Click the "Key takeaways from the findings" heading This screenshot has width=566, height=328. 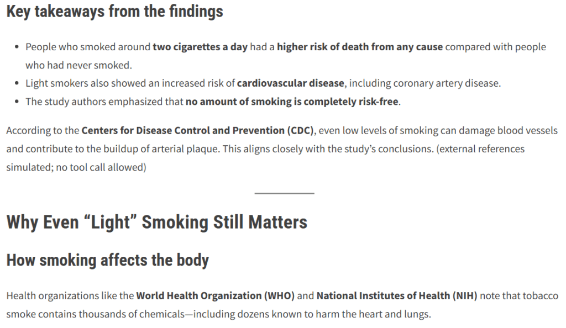click(114, 12)
